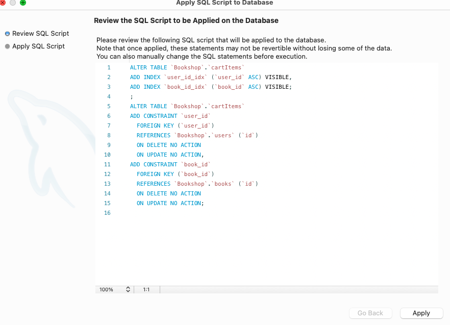Click line 5 ALTER TABLE cartItems statement
This screenshot has height=325, width=450.
187,106
